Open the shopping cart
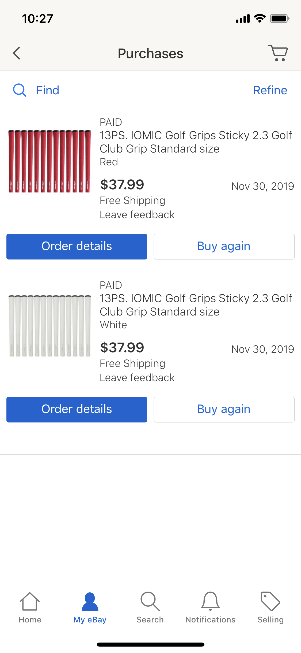The width and height of the screenshot is (301, 653). (x=278, y=53)
